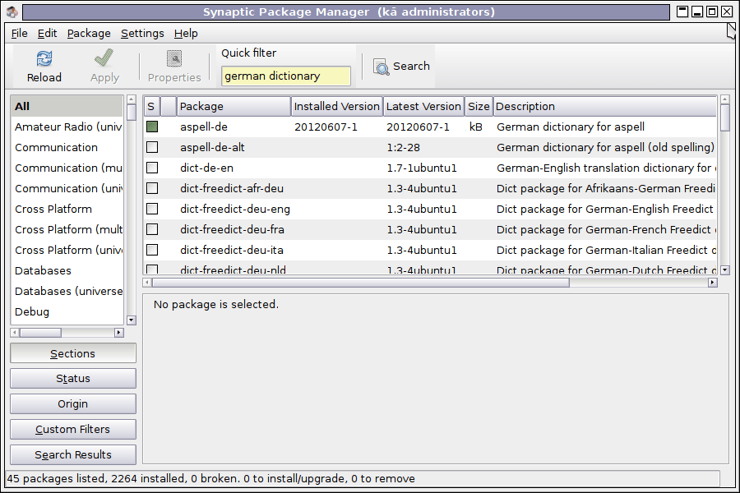
Task: Open Custom Filters
Action: coord(73,429)
